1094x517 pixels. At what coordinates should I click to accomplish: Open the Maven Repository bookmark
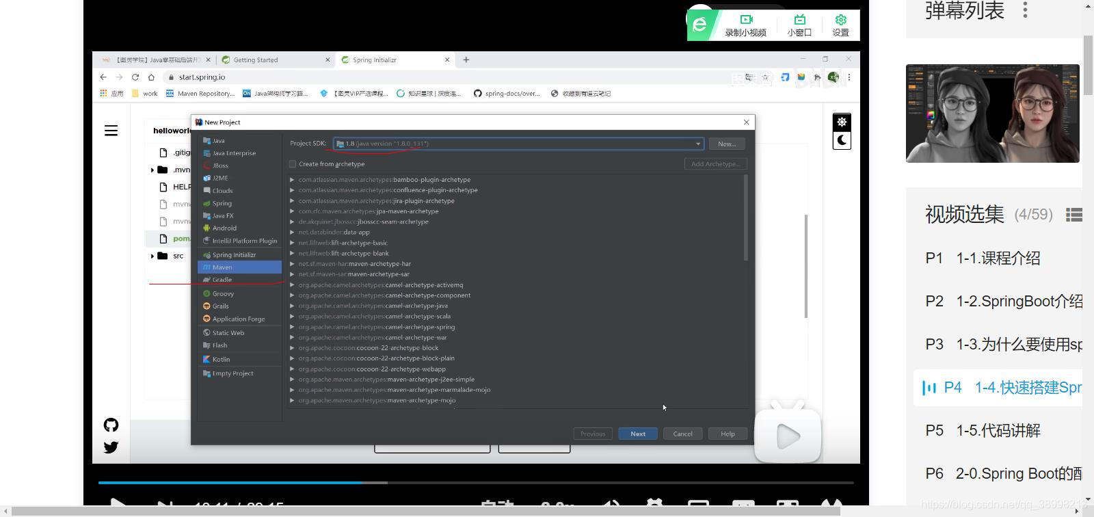pos(200,94)
